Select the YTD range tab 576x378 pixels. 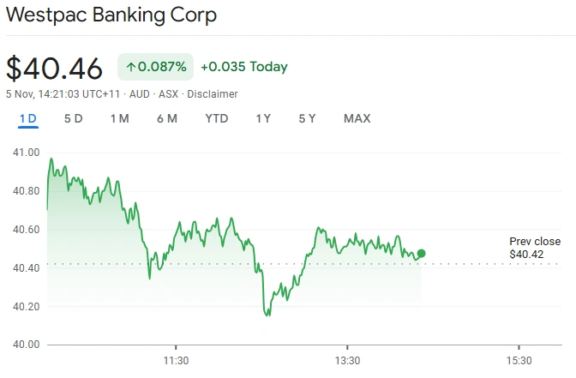[x=217, y=118]
